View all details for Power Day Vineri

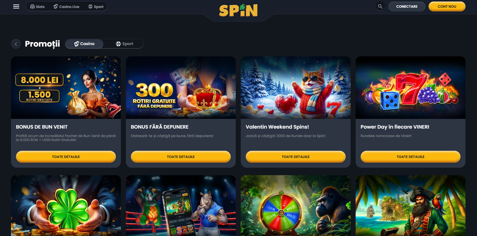411,157
